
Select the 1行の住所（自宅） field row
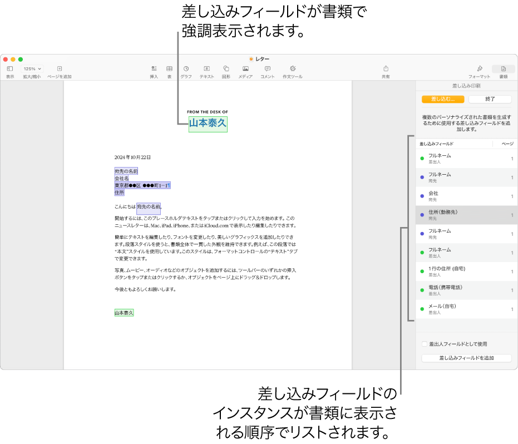[x=466, y=272]
